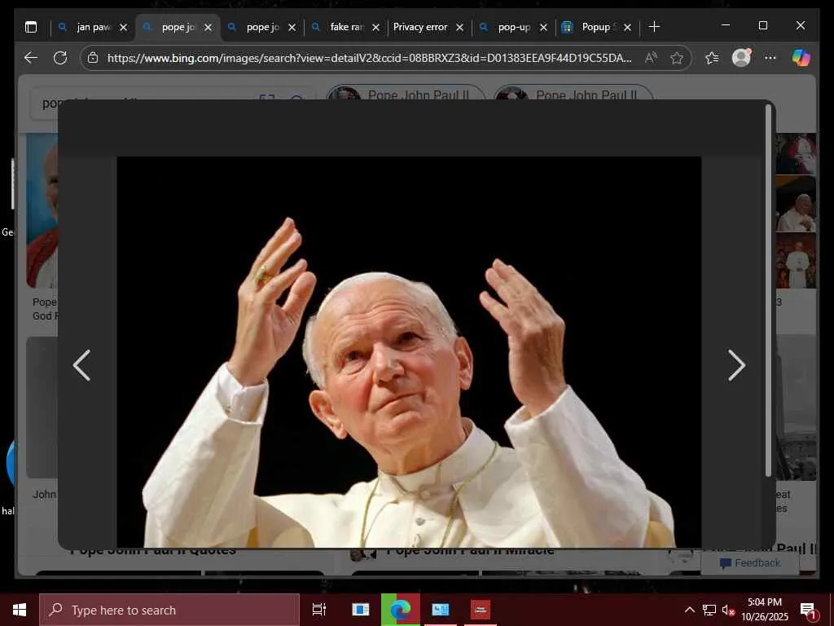Viewport: 834px width, 626px height.
Task: Open the tab actions menu icon
Action: tap(31, 27)
